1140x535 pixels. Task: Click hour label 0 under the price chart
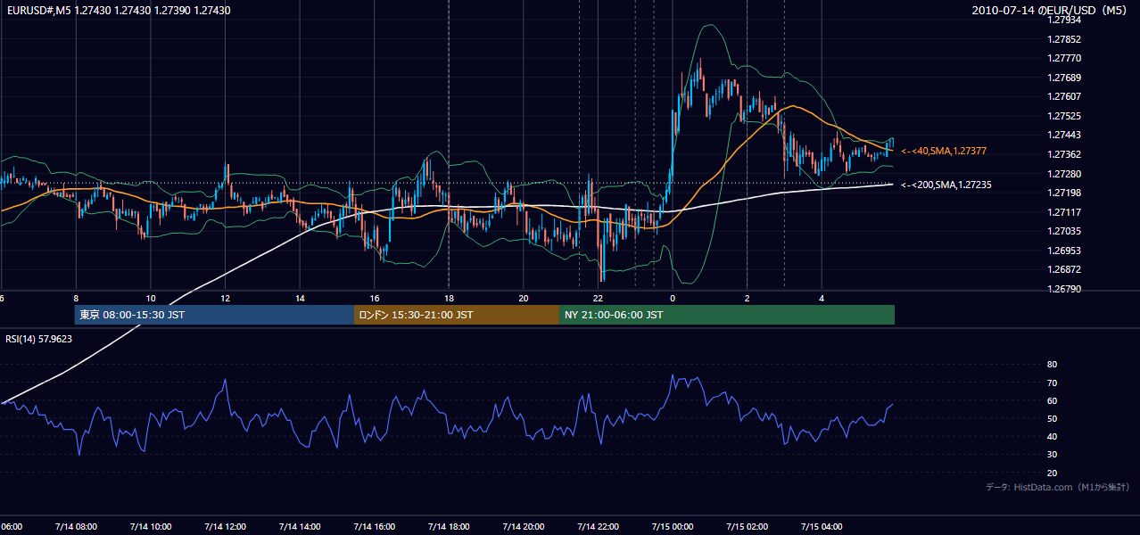(673, 298)
